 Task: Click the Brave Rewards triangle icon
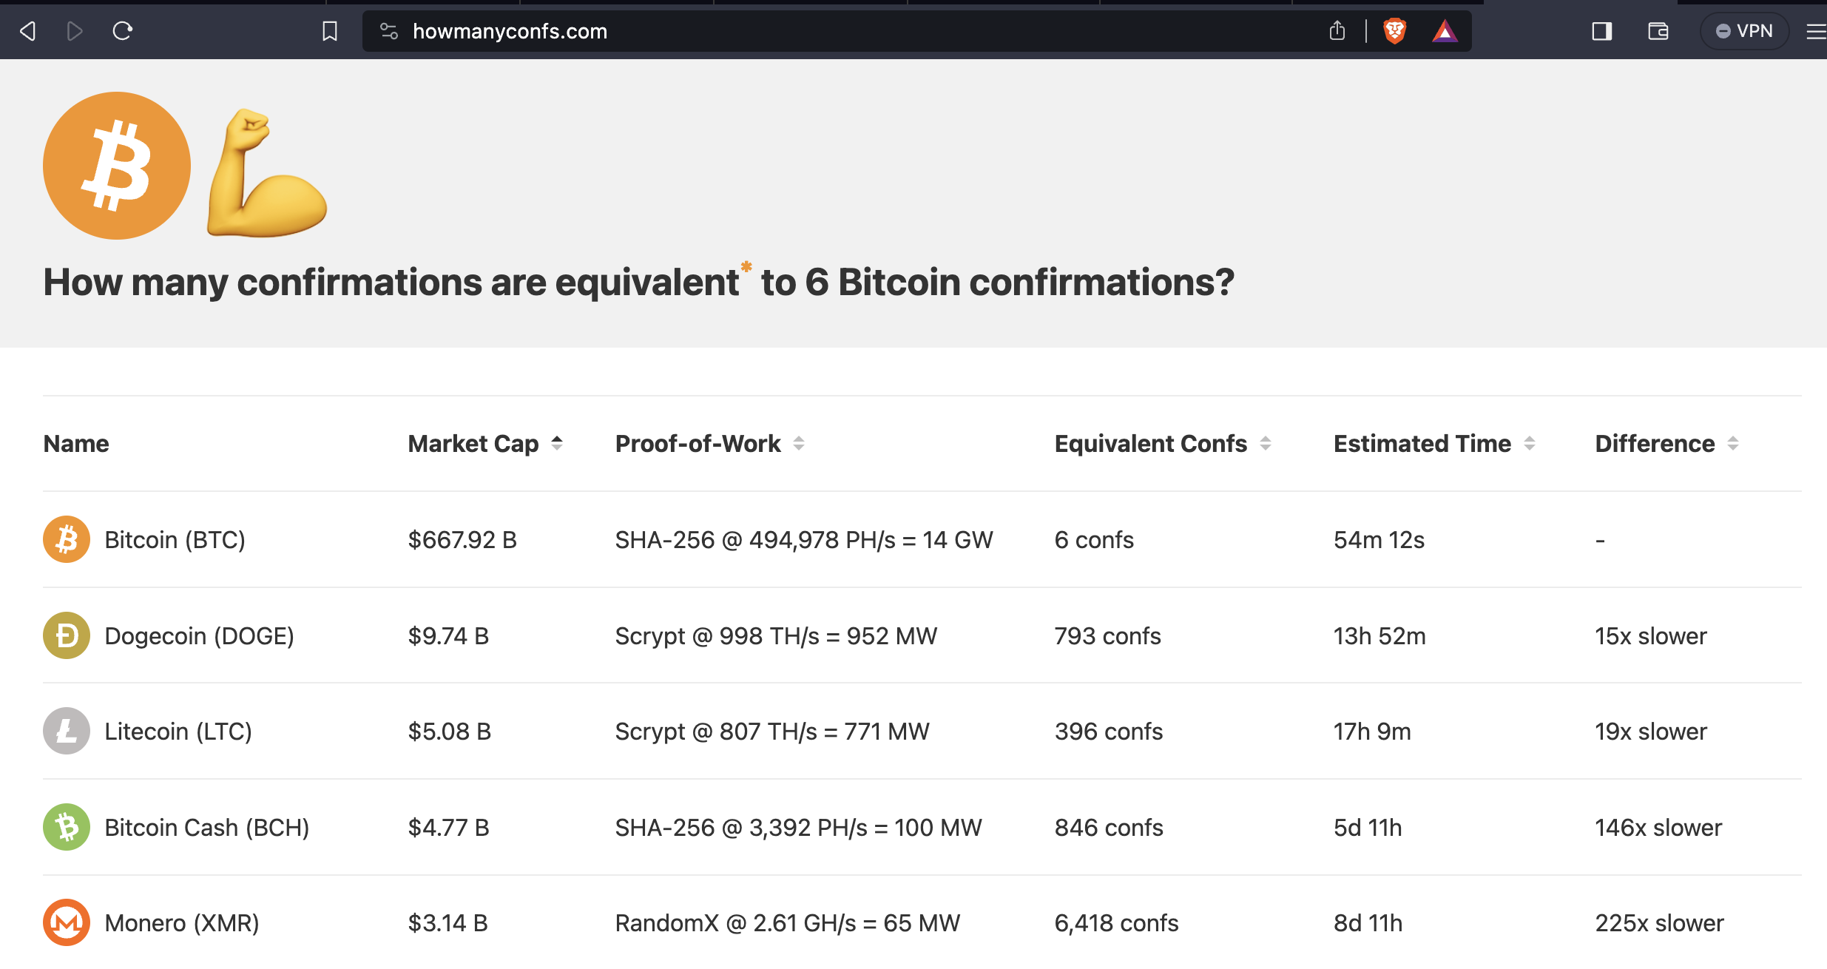pos(1444,31)
